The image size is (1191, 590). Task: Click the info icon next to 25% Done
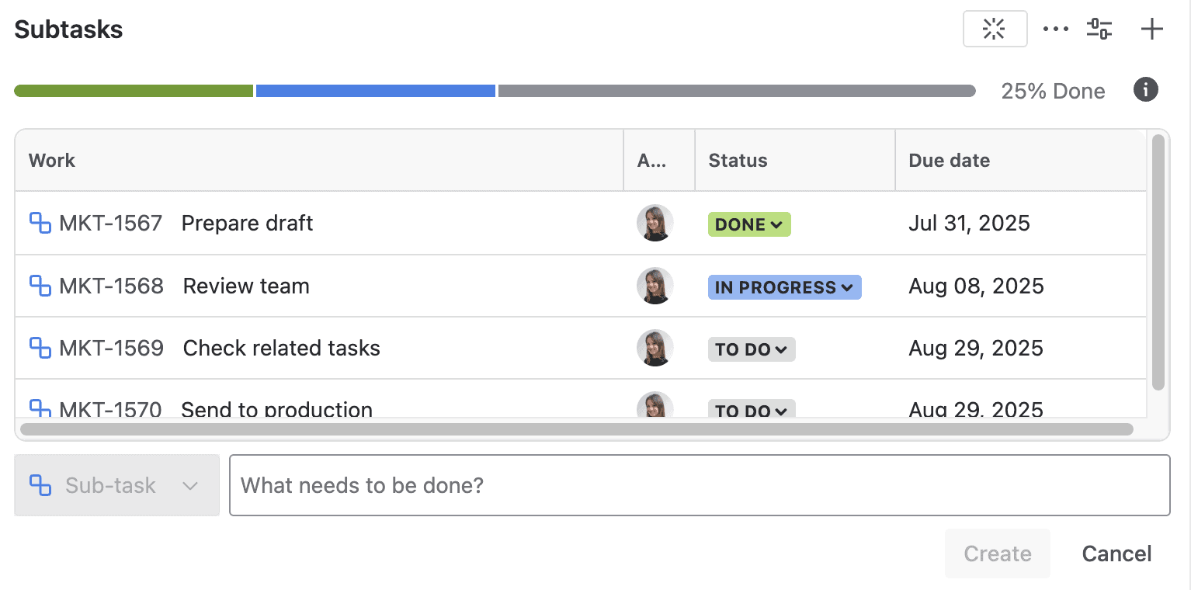click(1145, 90)
